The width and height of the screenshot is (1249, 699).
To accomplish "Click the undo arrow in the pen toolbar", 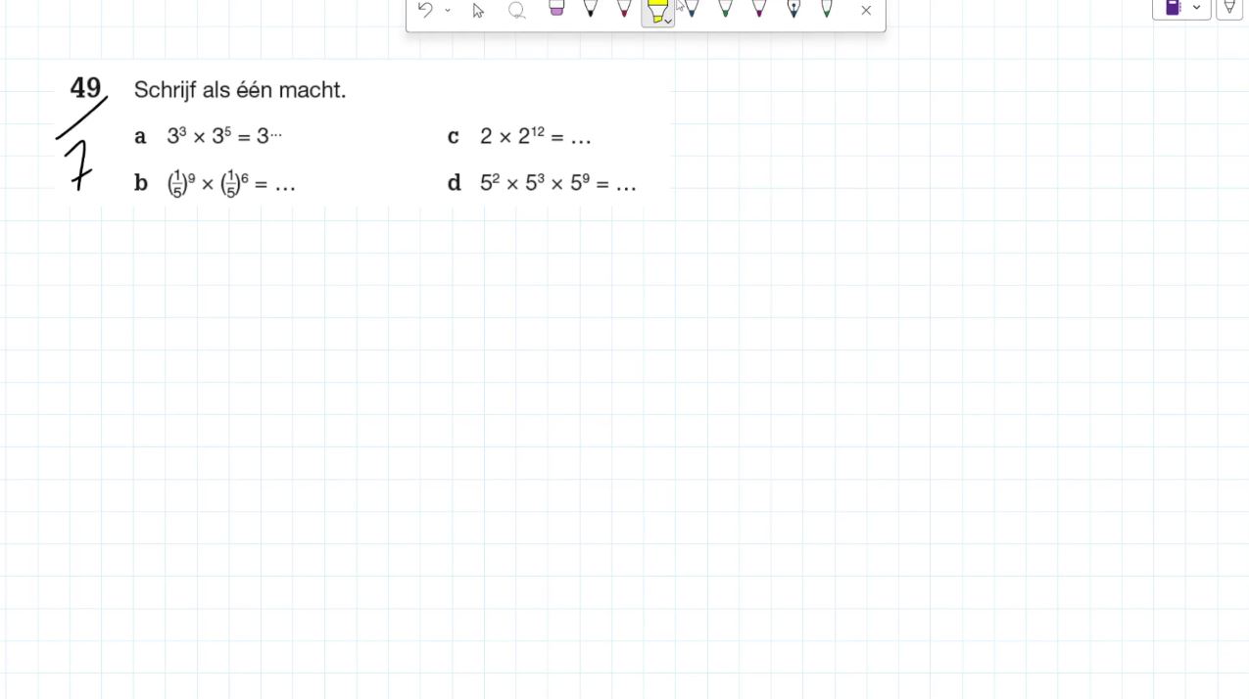I will (425, 10).
